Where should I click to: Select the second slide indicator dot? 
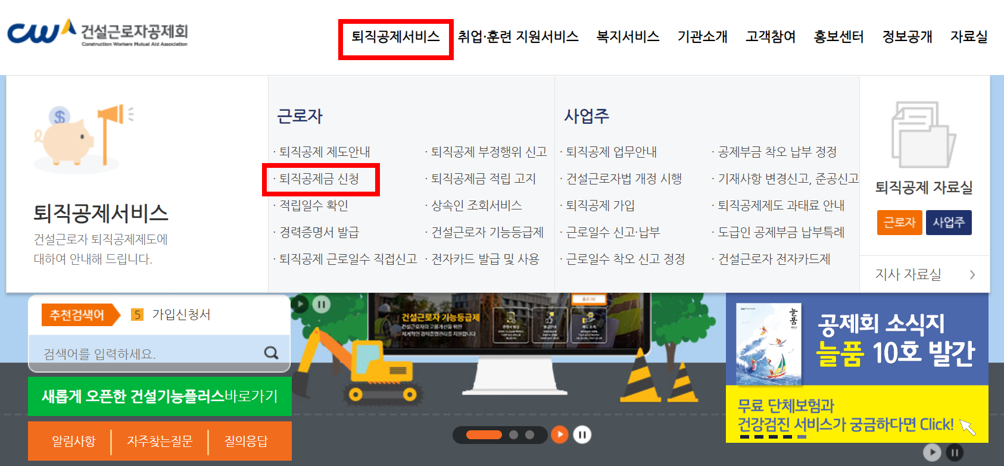(514, 435)
